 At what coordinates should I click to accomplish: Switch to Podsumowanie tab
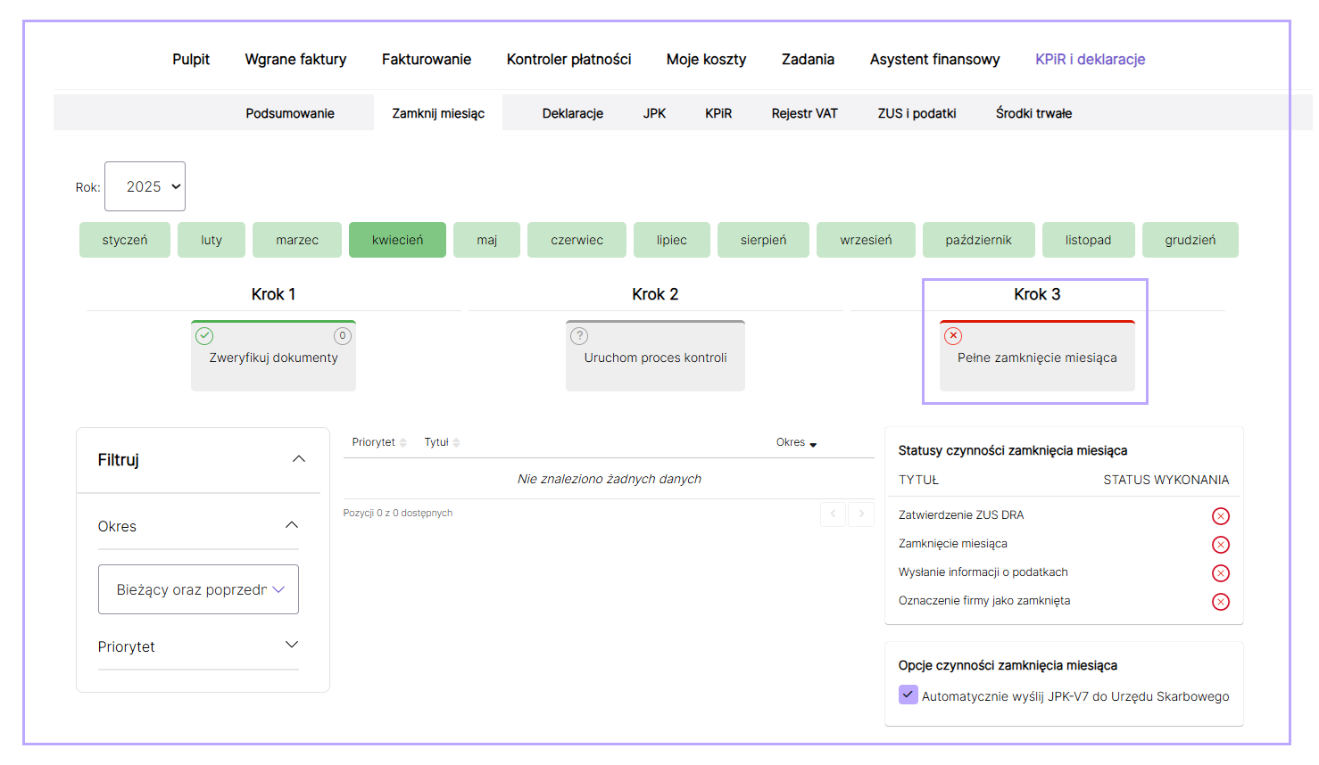[290, 113]
